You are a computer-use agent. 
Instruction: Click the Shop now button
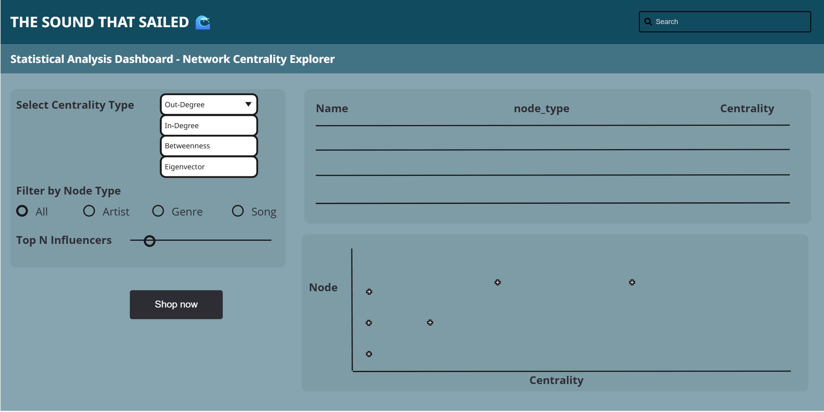176,304
